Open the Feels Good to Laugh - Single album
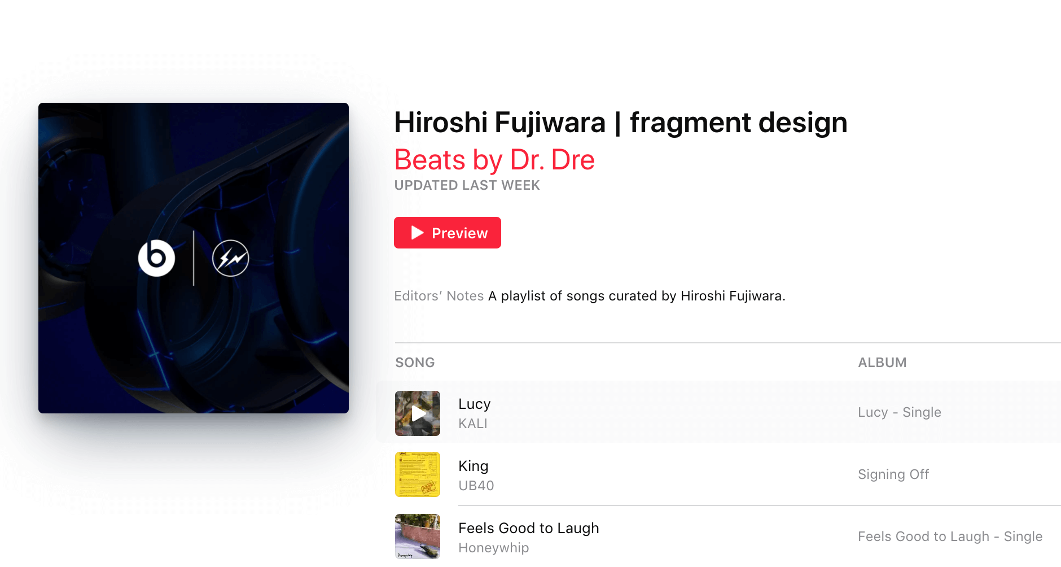This screenshot has width=1061, height=567. tap(950, 537)
